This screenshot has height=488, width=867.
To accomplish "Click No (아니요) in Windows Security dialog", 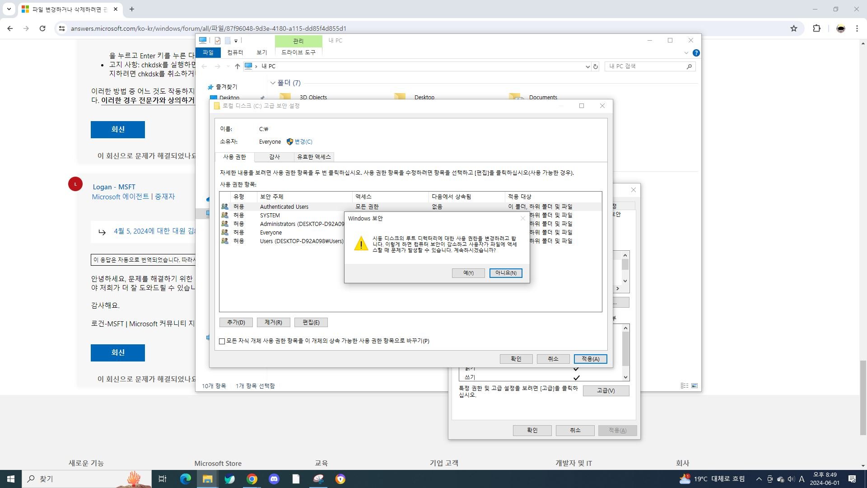I will tap(506, 273).
